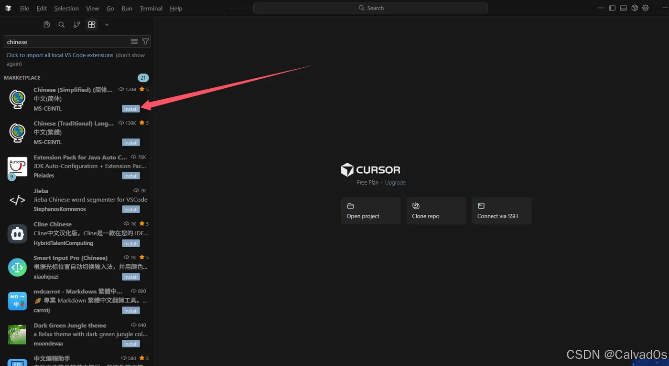The height and width of the screenshot is (366, 669).
Task: Open the Terminal menu
Action: (x=151, y=8)
